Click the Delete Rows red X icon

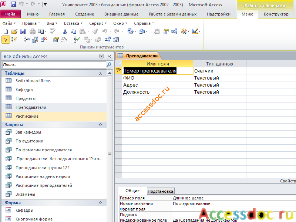(44, 40)
